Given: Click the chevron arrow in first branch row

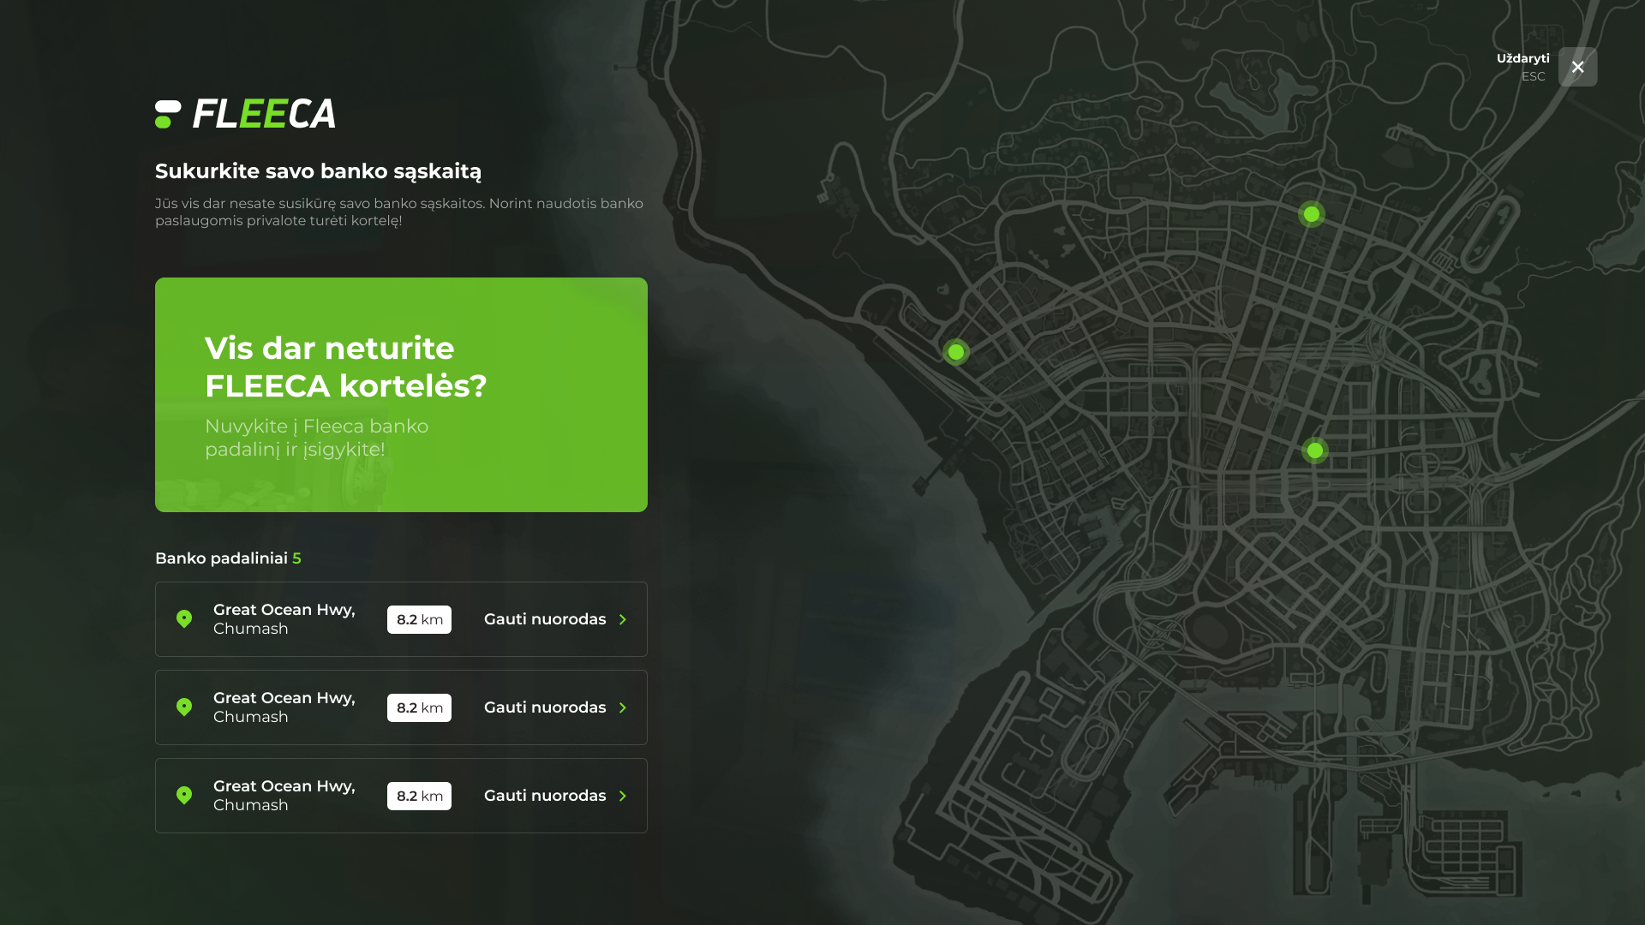Looking at the screenshot, I should click(x=623, y=619).
